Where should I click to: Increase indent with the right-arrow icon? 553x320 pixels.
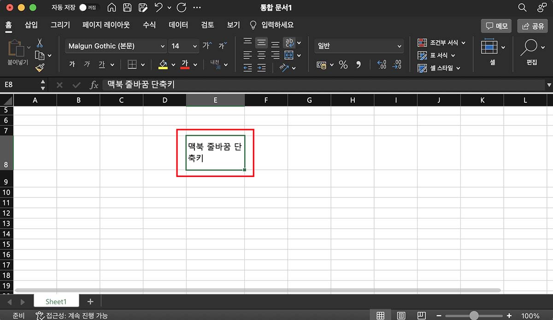pos(261,68)
